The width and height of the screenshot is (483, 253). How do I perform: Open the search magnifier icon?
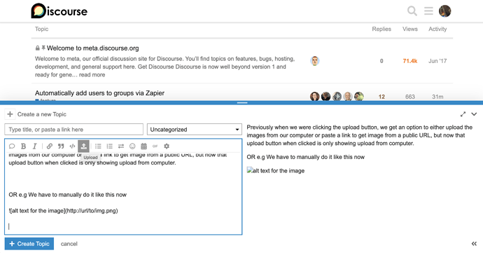(x=412, y=11)
